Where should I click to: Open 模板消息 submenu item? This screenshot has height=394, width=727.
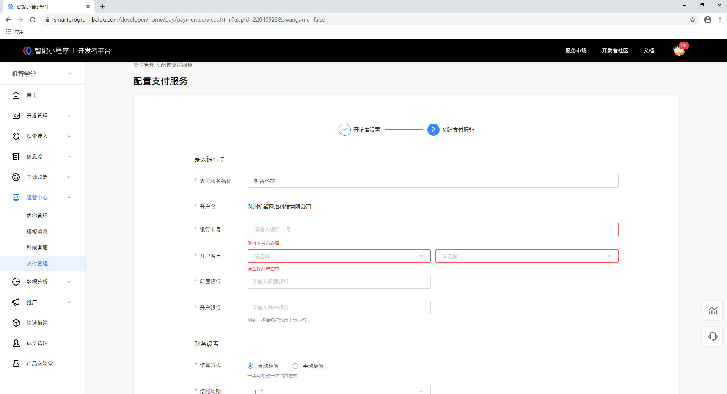coord(37,232)
